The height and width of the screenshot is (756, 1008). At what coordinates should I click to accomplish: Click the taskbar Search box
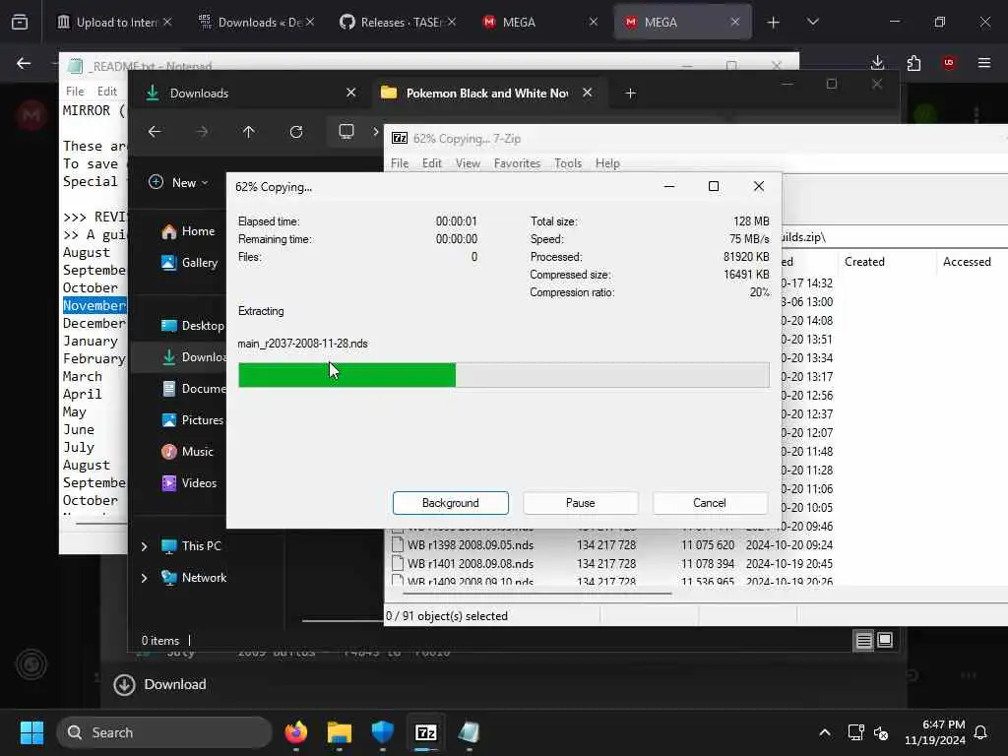tap(164, 732)
